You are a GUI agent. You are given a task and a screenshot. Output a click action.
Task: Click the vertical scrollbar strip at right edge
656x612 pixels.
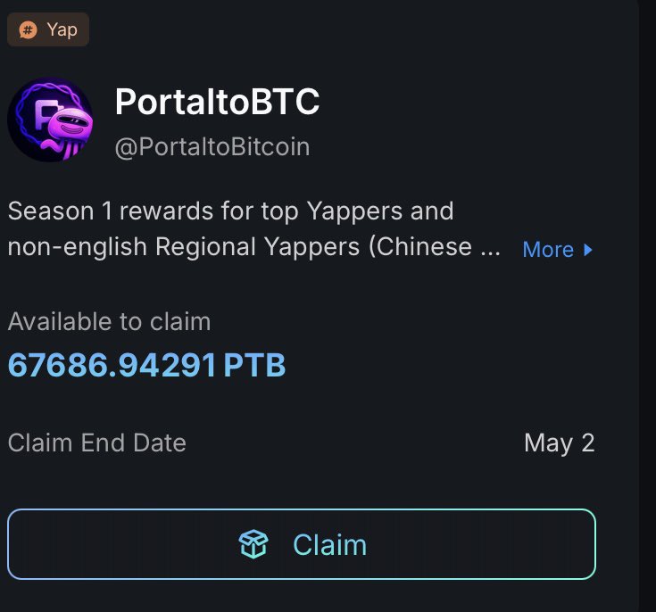point(647,306)
